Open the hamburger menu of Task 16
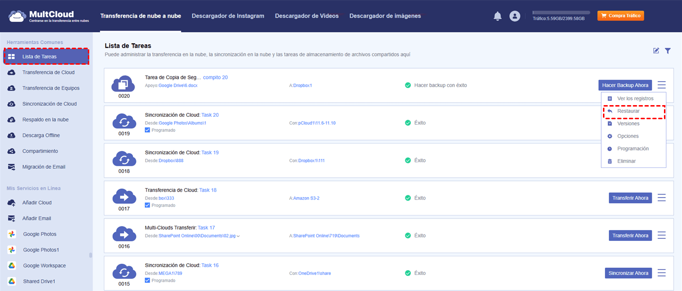 point(662,273)
